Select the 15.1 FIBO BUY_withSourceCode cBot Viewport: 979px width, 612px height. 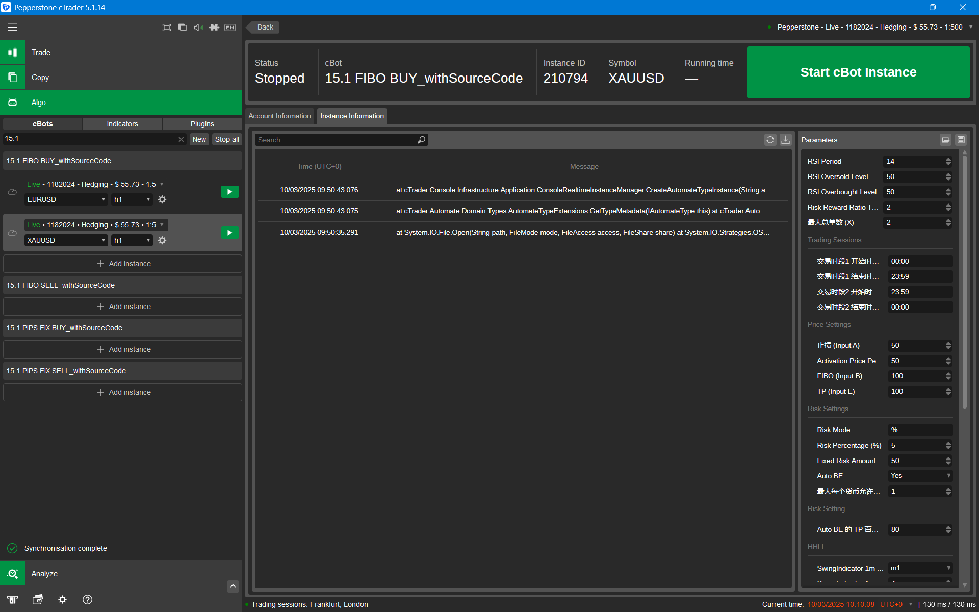tap(122, 161)
